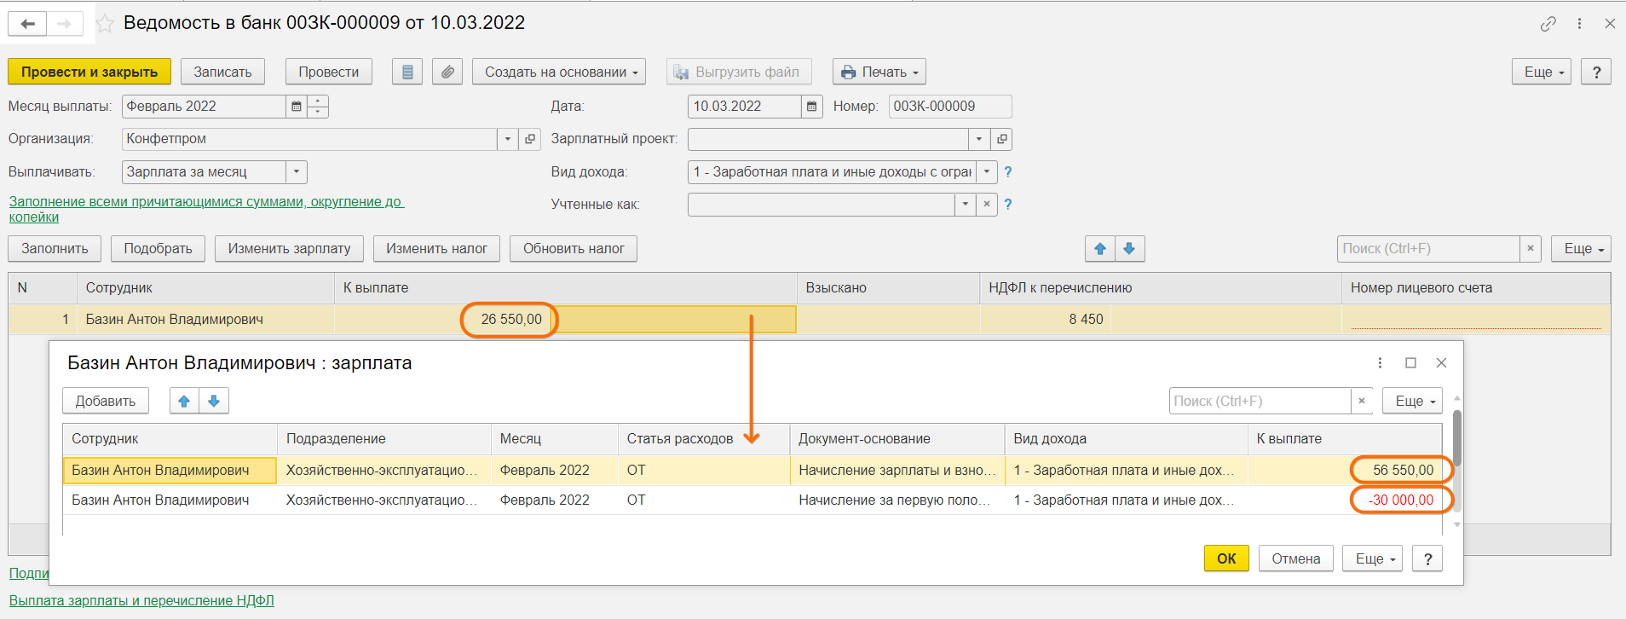This screenshot has height=619, width=1626.
Task: Expand the Выплачивать dropdown
Action: click(x=296, y=172)
